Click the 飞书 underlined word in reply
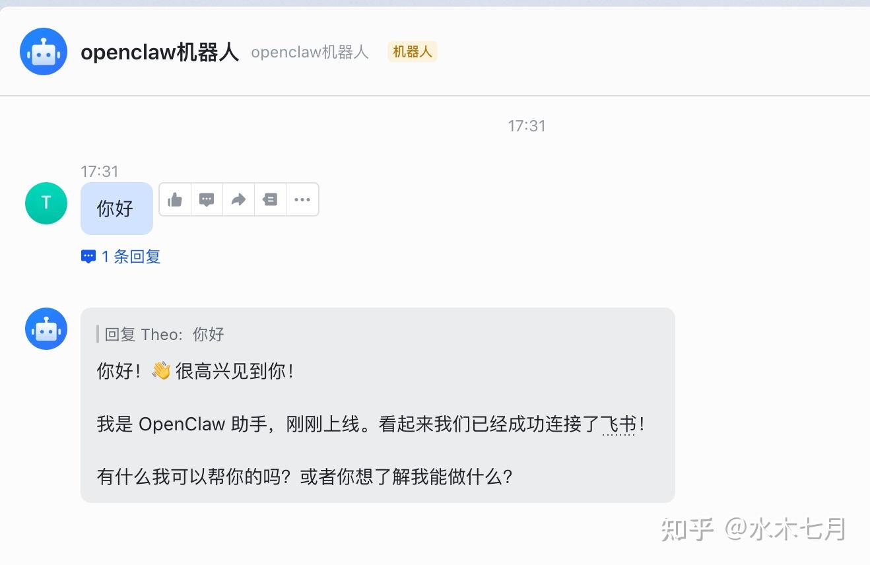This screenshot has height=565, width=870. 619,424
